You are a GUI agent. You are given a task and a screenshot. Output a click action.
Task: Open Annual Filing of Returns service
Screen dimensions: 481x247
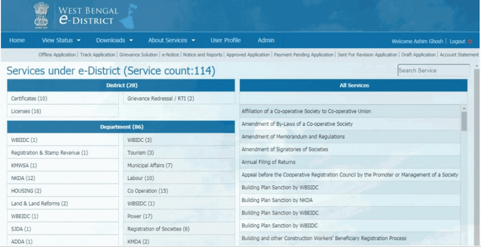click(350, 162)
